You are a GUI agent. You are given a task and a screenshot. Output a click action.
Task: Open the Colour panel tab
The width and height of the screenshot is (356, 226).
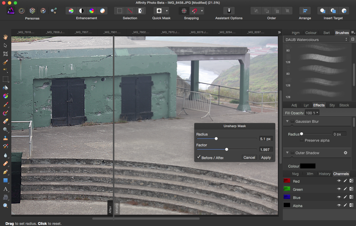(x=311, y=33)
